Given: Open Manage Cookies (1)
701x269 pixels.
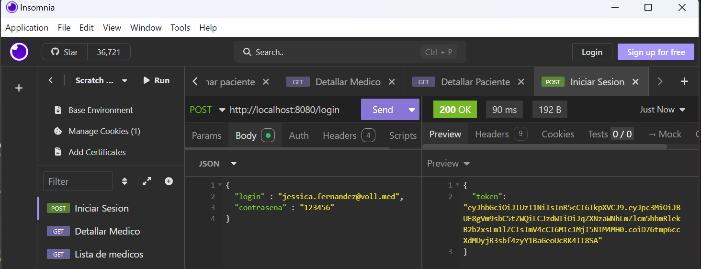Looking at the screenshot, I should pos(97,131).
